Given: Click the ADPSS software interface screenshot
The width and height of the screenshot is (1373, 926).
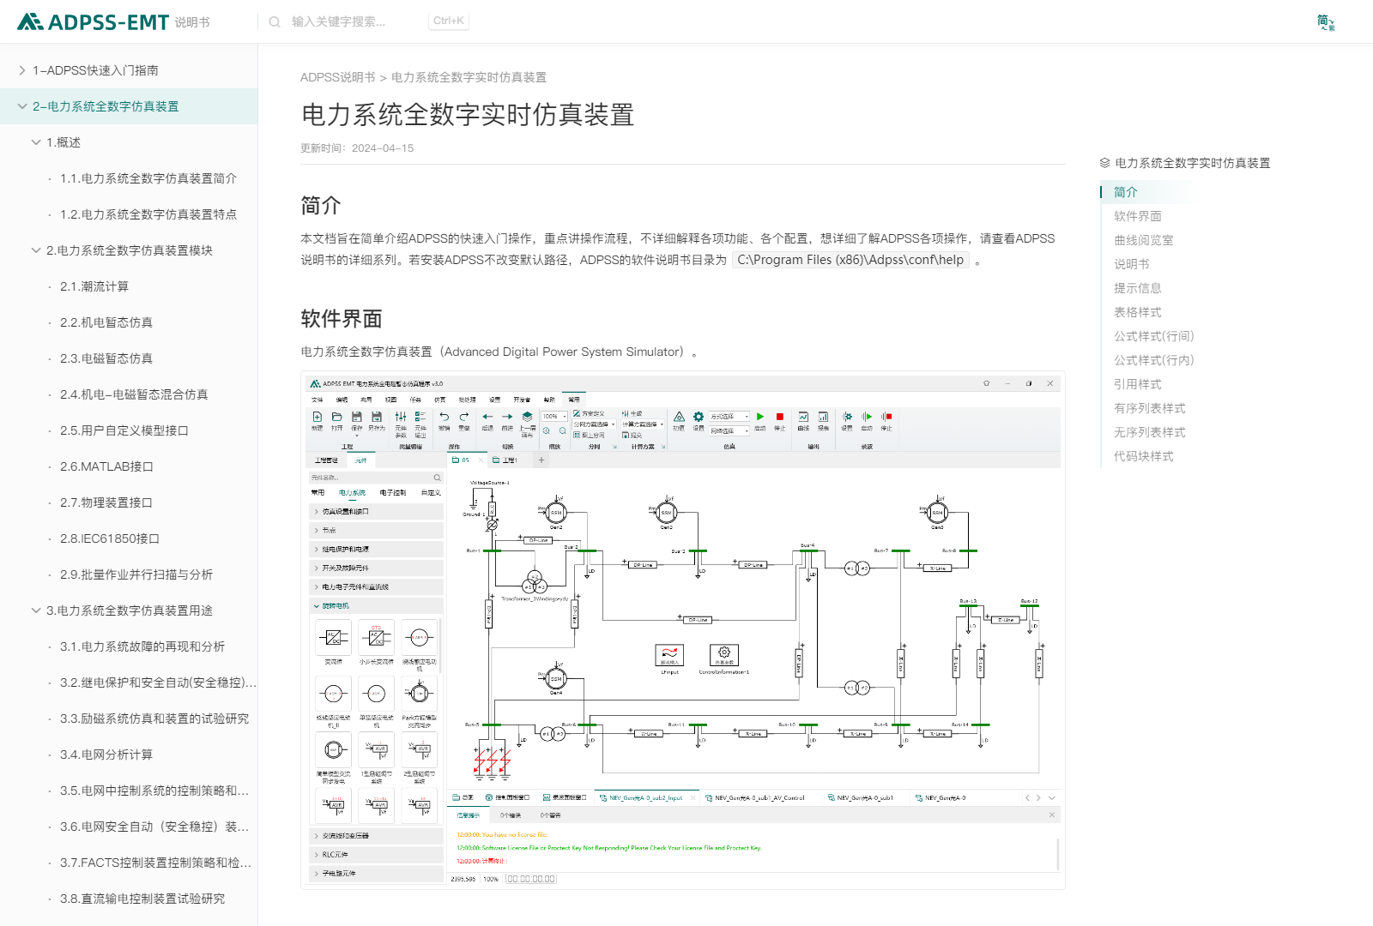Looking at the screenshot, I should (x=683, y=630).
